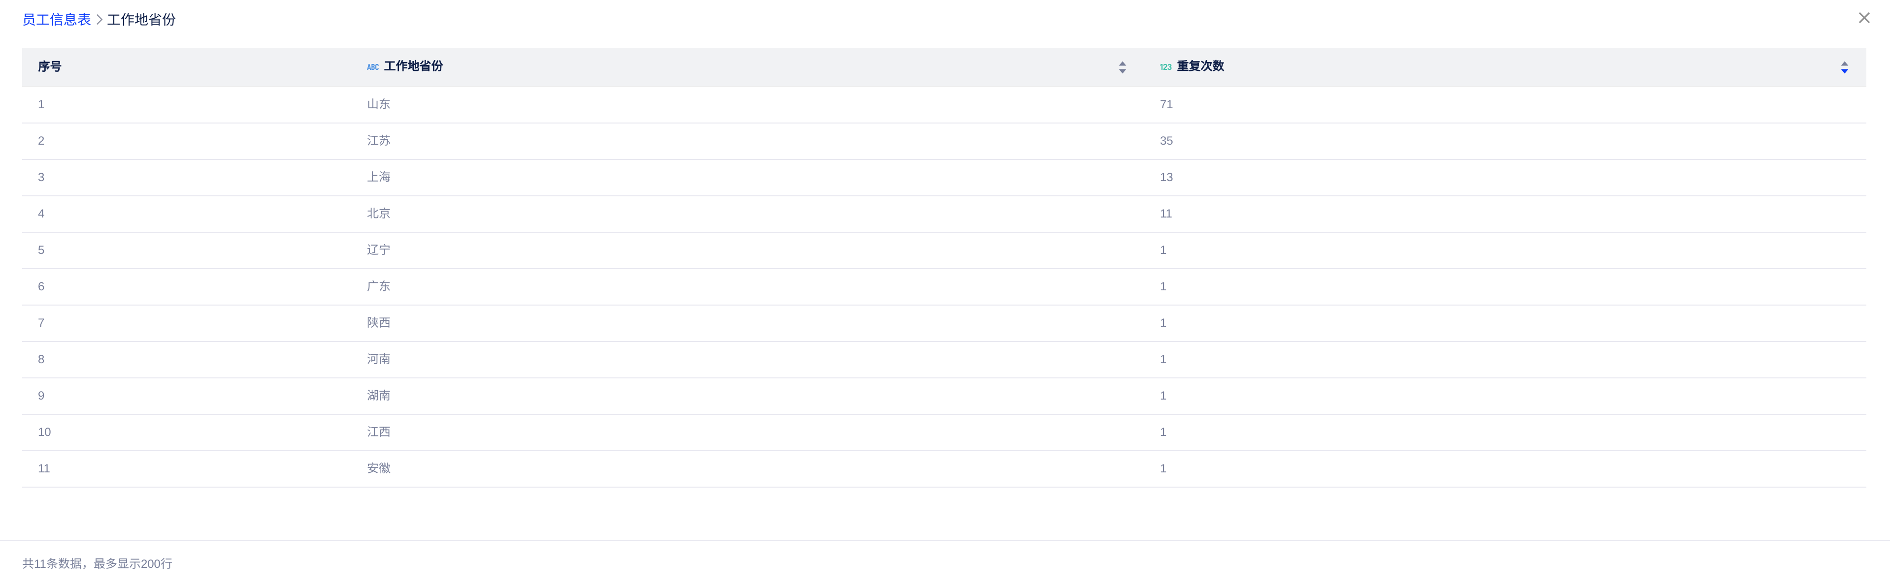1890x588 pixels.
Task: Click the 123 numeric type icon
Action: (x=1165, y=67)
